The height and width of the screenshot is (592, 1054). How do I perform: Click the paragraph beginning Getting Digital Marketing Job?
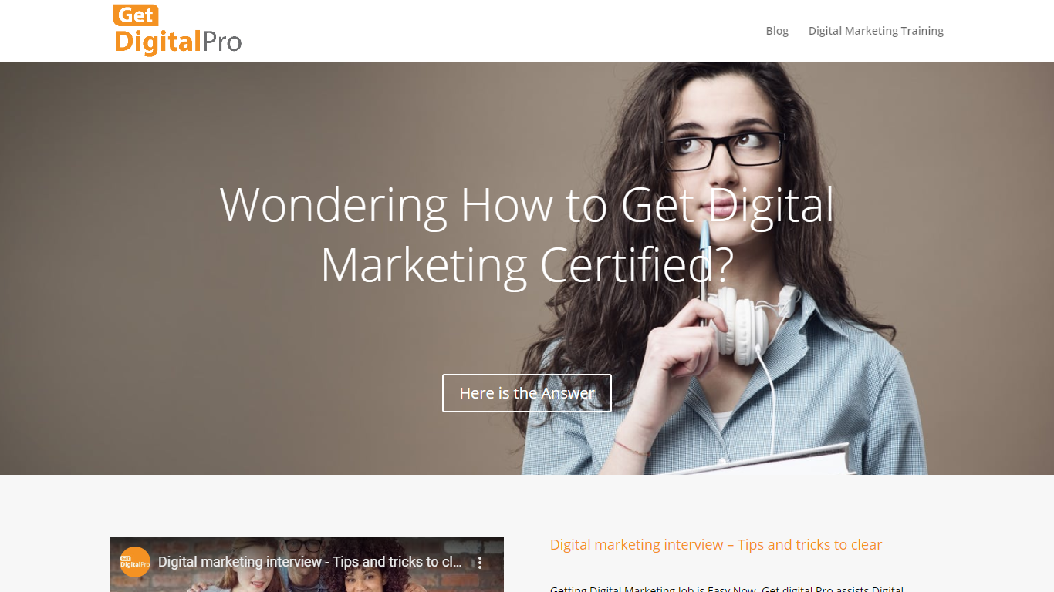click(x=727, y=587)
